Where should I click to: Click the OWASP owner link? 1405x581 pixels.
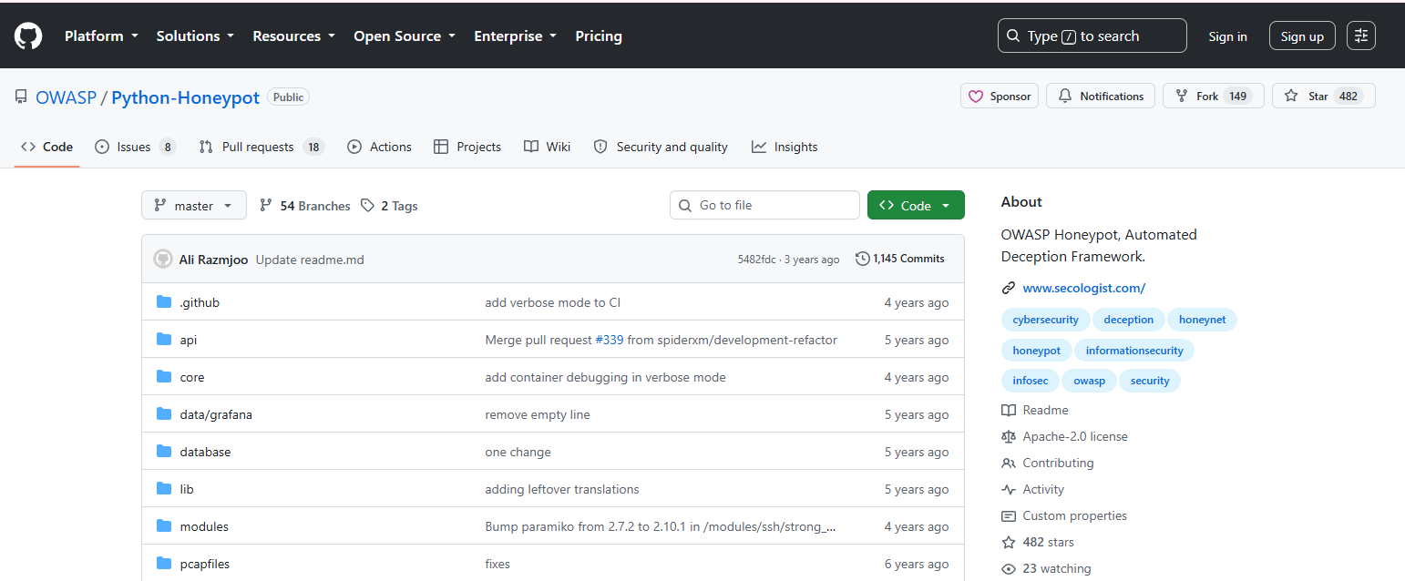66,97
